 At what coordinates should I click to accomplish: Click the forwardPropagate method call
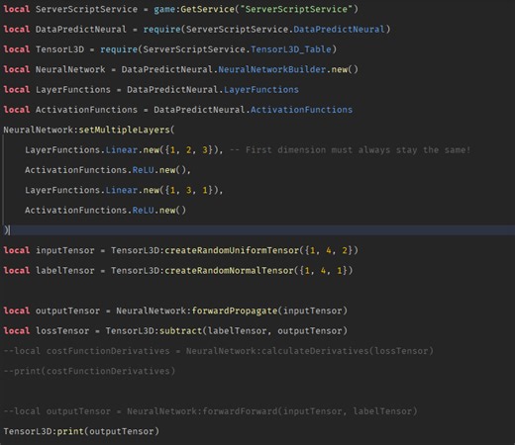235,311
